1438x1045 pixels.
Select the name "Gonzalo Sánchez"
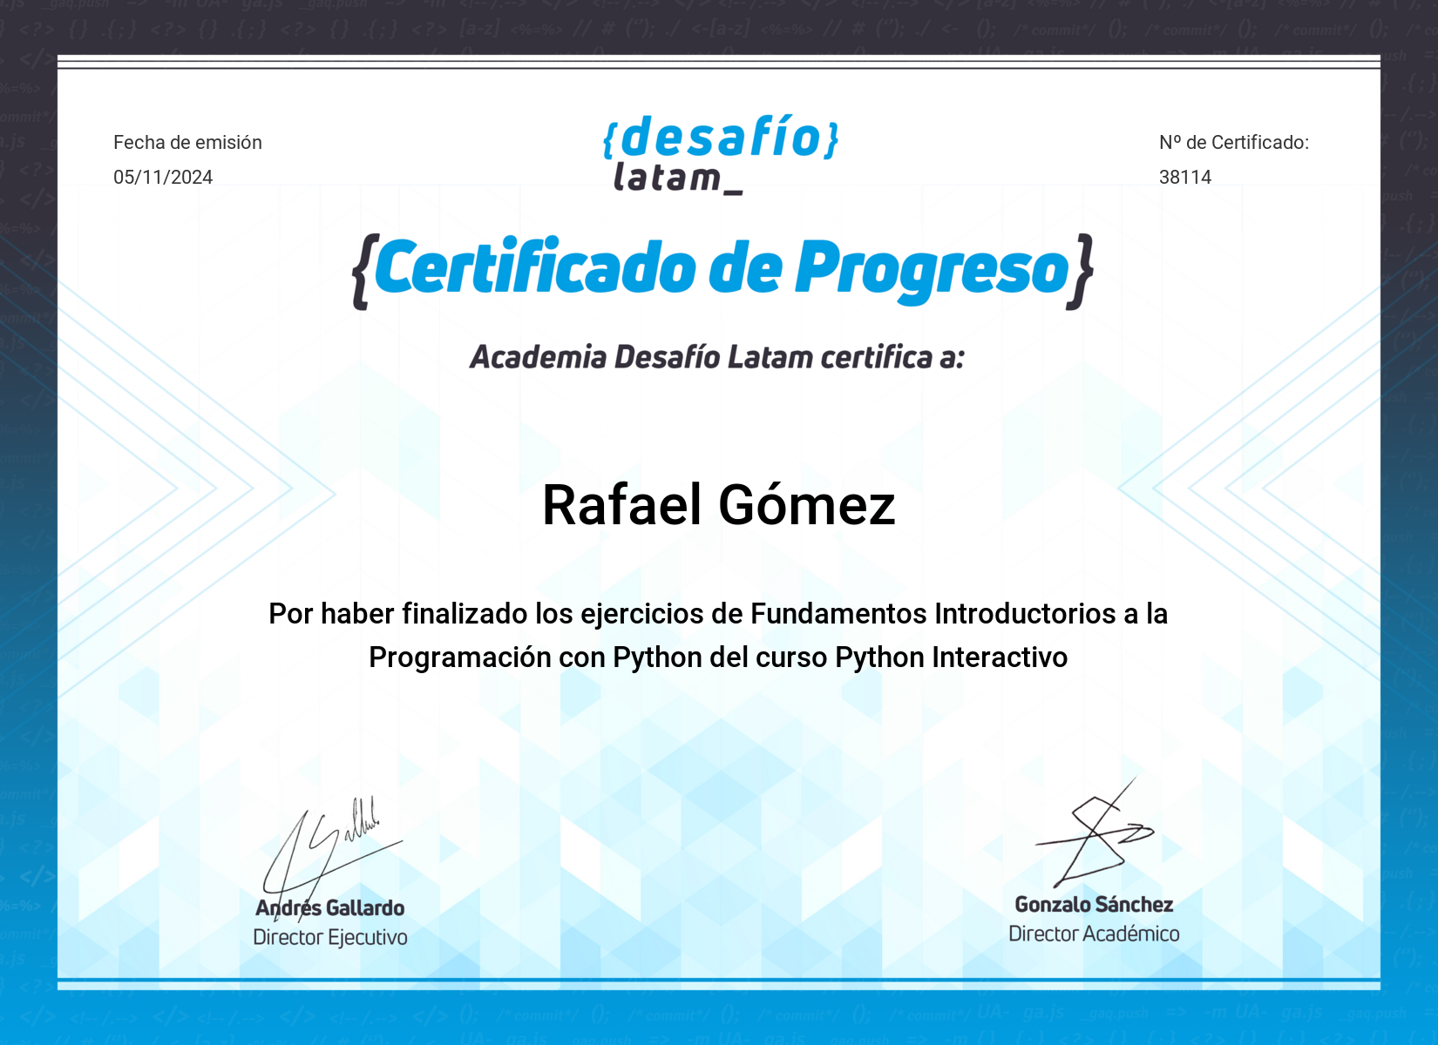pos(1095,905)
